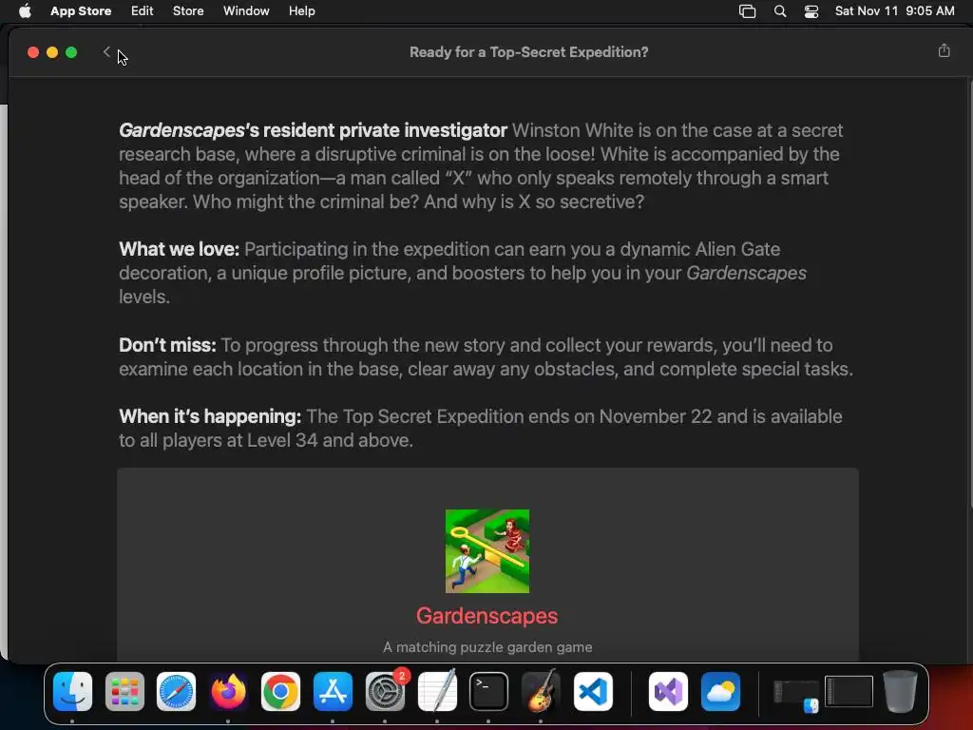Launch Google Chrome from the dock
This screenshot has height=730, width=973.
(x=280, y=692)
